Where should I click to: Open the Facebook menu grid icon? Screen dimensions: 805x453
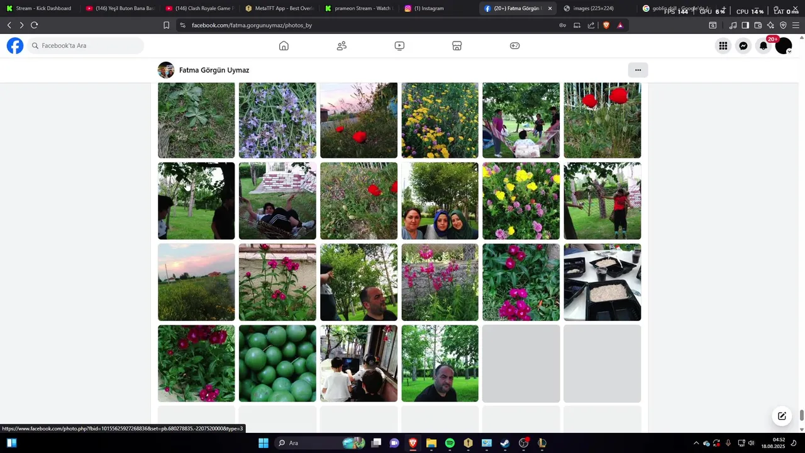point(723,46)
